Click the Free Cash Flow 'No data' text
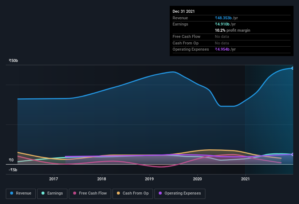Image resolution: width=299 pixels, height=204 pixels. tap(222, 36)
